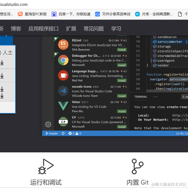Open the 学习 menu item
This screenshot has height=188, width=188.
click(116, 29)
